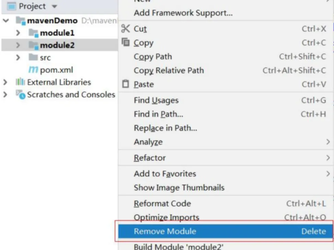Click the Cut scissors icon
Image resolution: width=334 pixels, height=250 pixels.
point(125,28)
